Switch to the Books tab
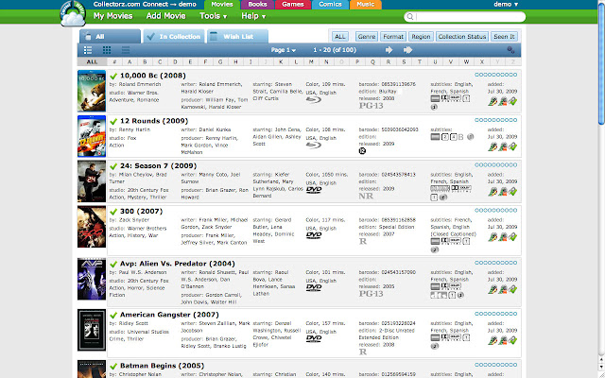Screen dimensions: 605x378 (257, 5)
